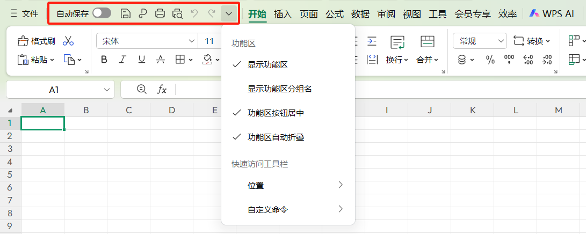Toggle the 自动保存 switch
The width and height of the screenshot is (586, 234).
click(x=102, y=13)
